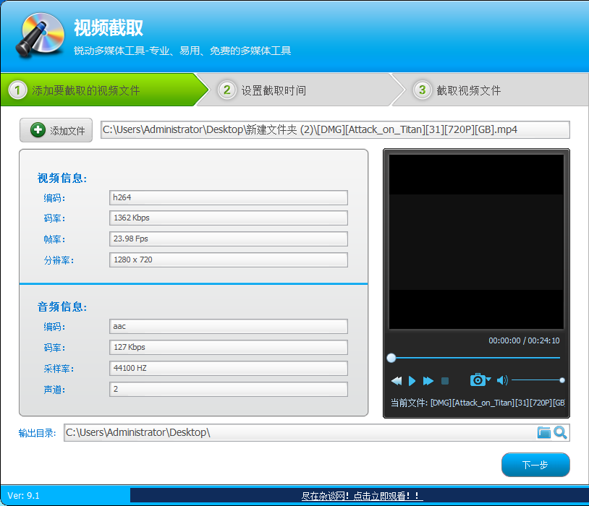
Task: Open the 尽在杂谈网 advertisement link
Action: [362, 496]
